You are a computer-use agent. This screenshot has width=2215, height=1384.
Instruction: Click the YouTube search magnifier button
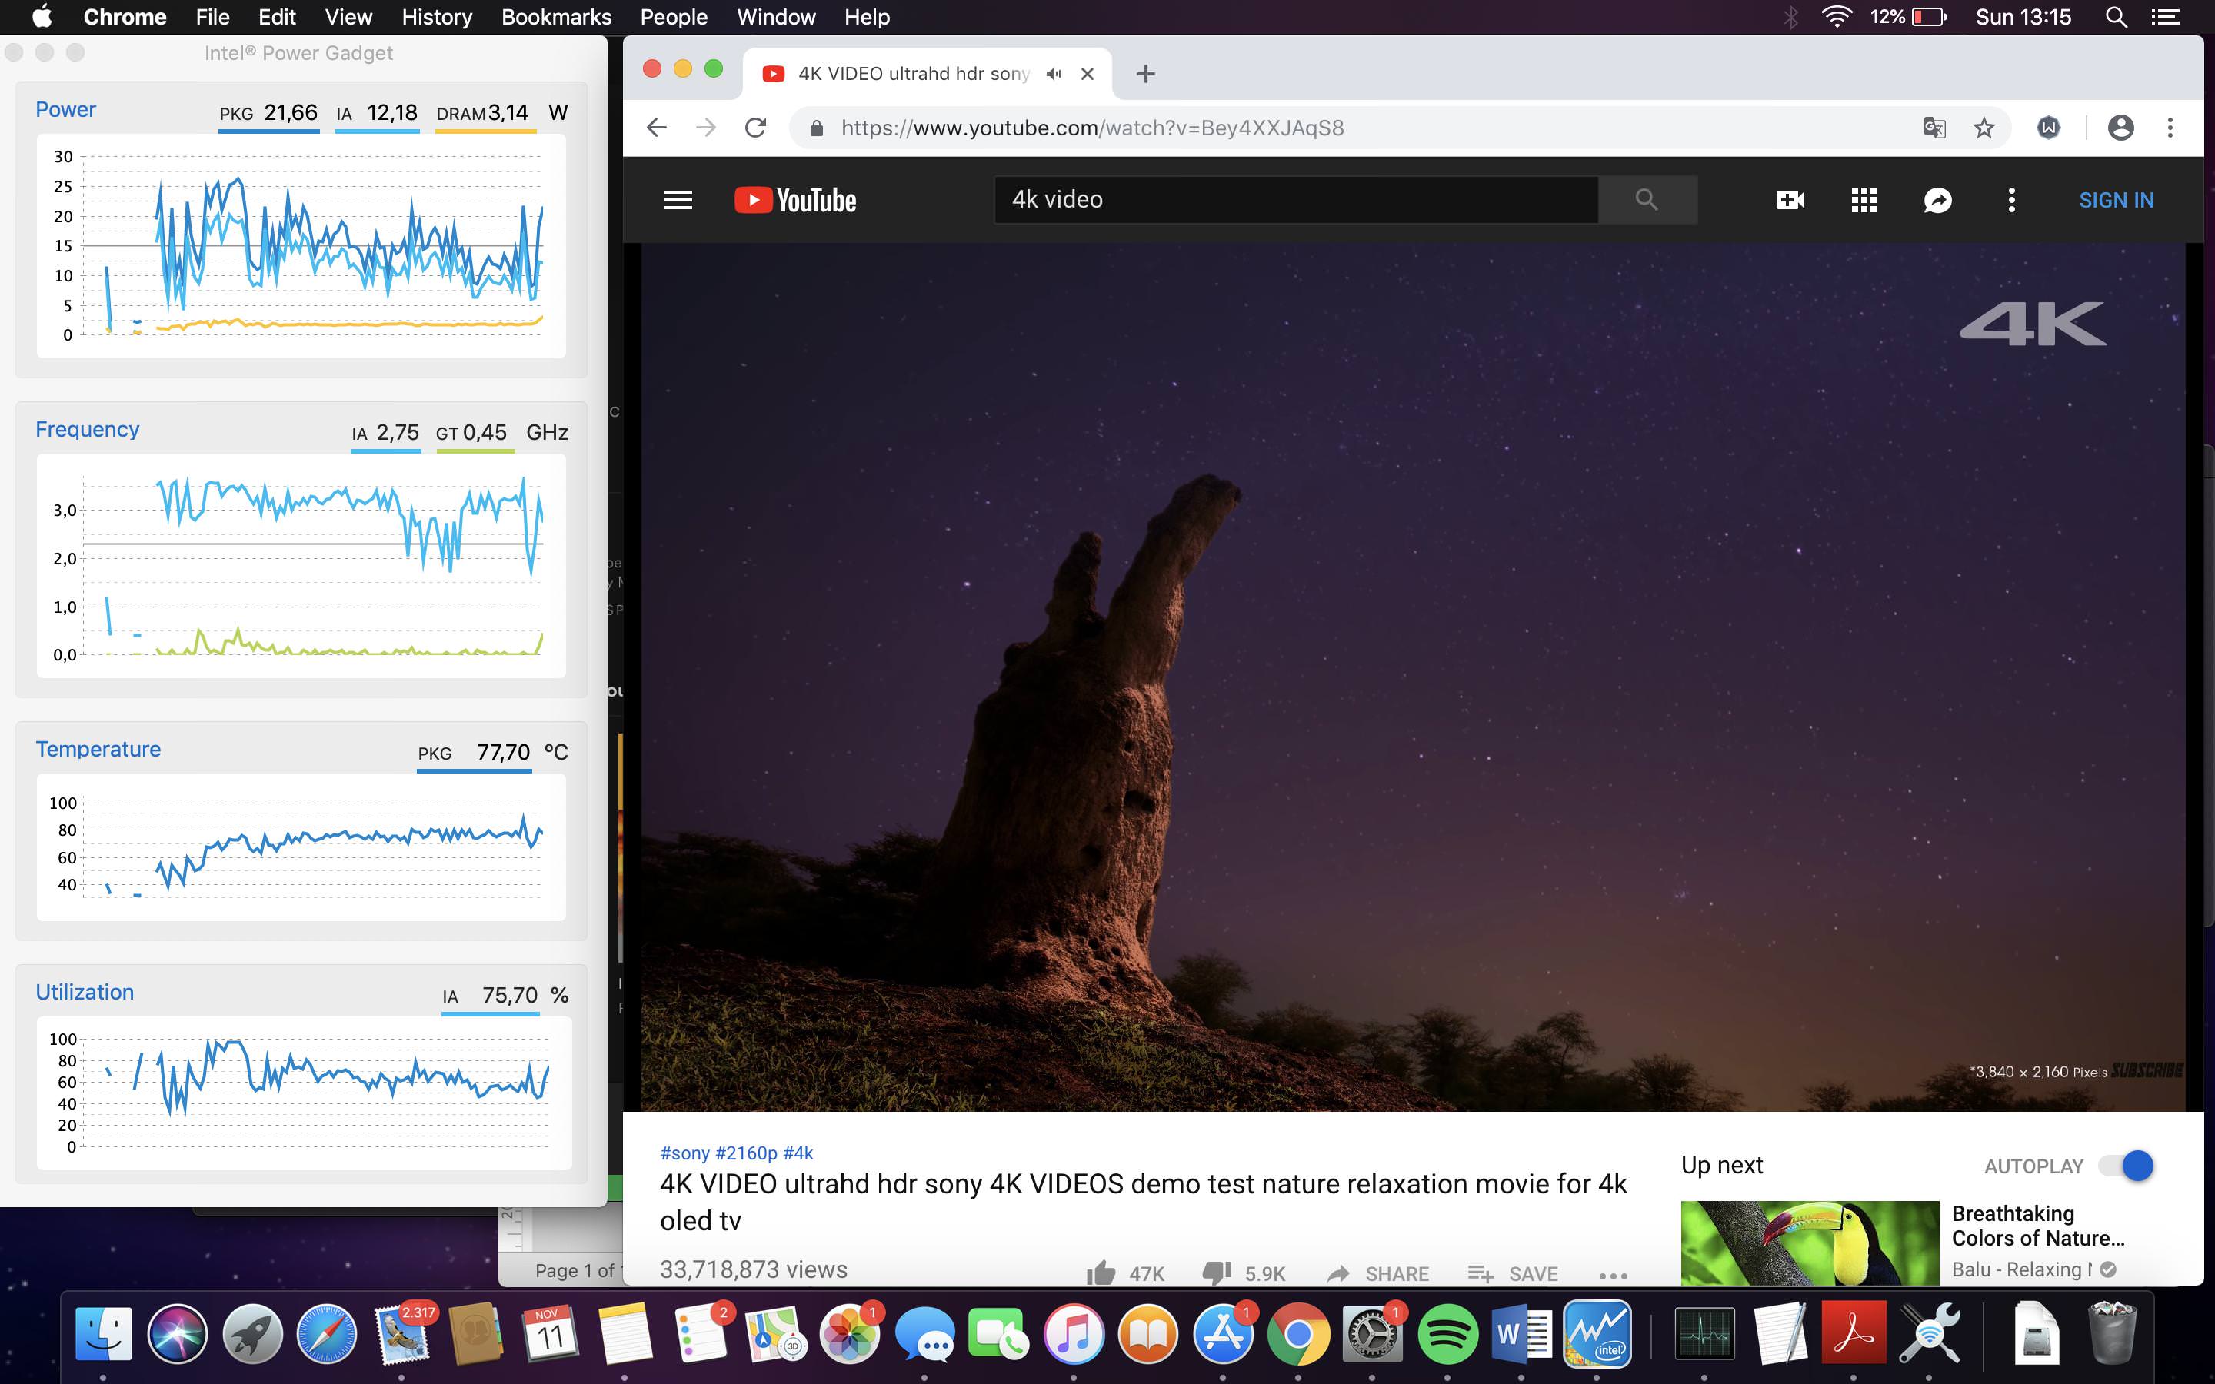tap(1646, 200)
